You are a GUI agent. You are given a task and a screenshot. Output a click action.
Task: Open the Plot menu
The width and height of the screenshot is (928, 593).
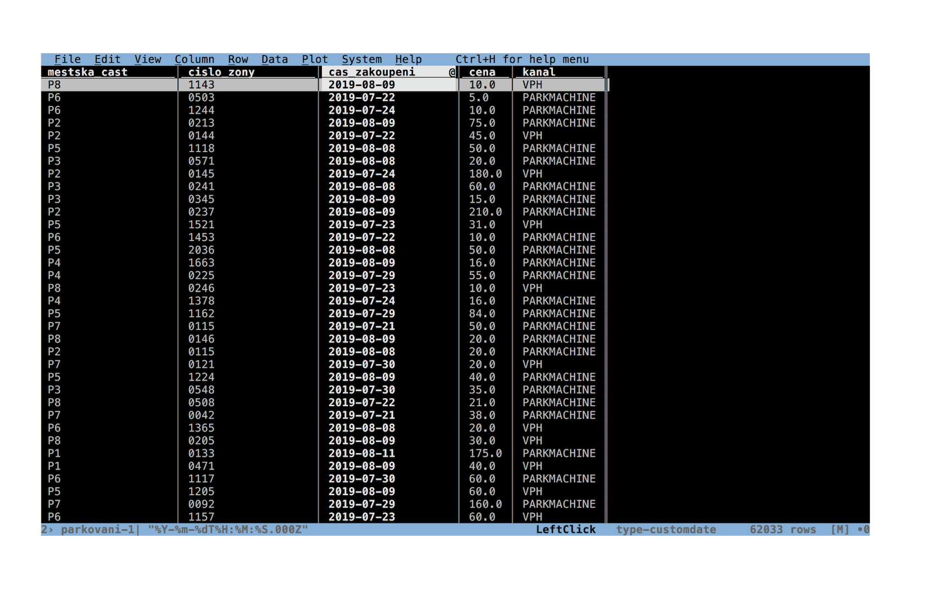315,59
